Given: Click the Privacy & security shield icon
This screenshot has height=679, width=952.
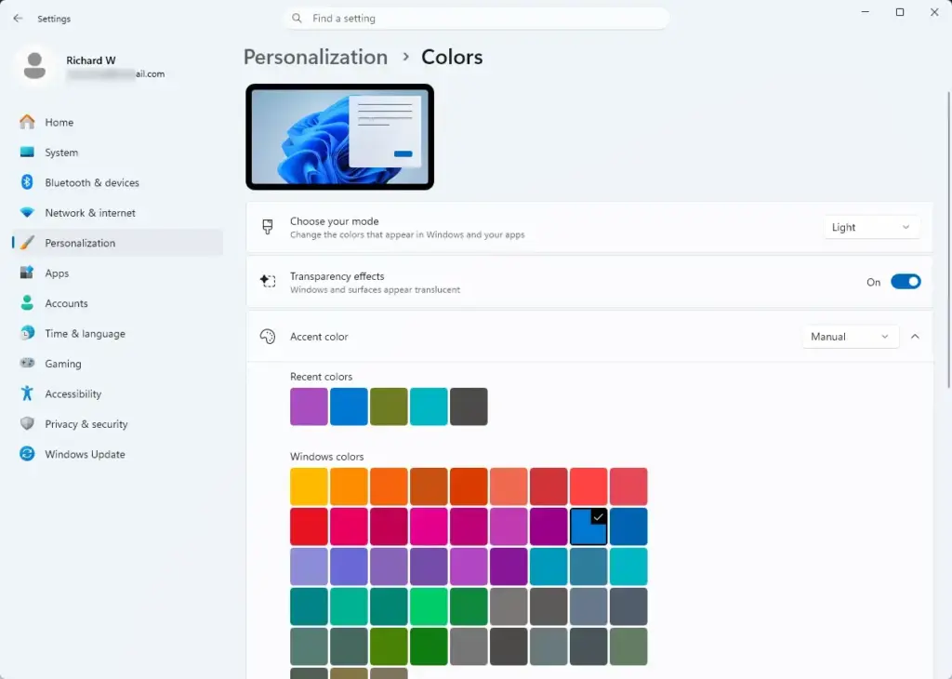Looking at the screenshot, I should tap(27, 423).
